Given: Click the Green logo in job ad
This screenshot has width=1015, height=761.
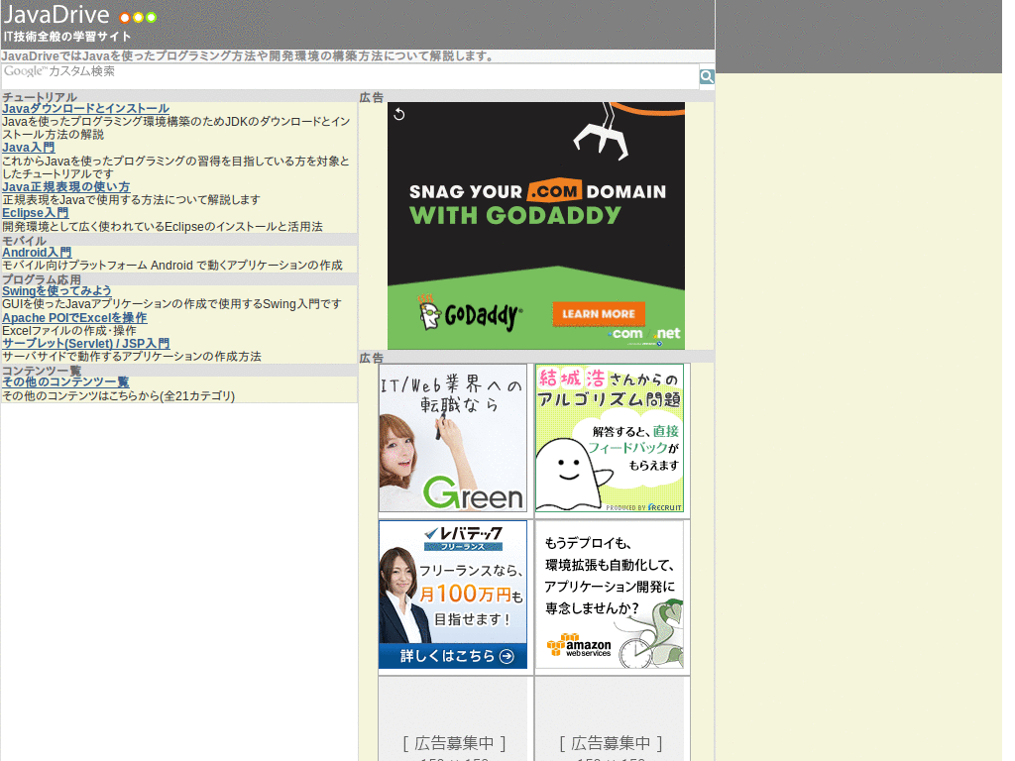Looking at the screenshot, I should coord(473,493).
